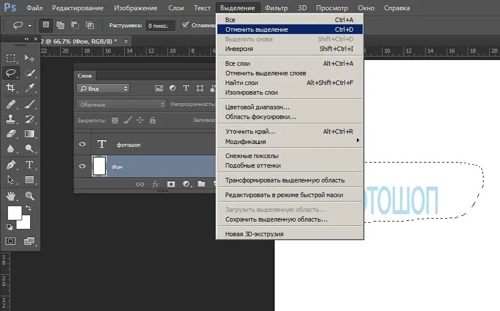Select the Pen tool
The height and width of the screenshot is (311, 500).
[11, 165]
